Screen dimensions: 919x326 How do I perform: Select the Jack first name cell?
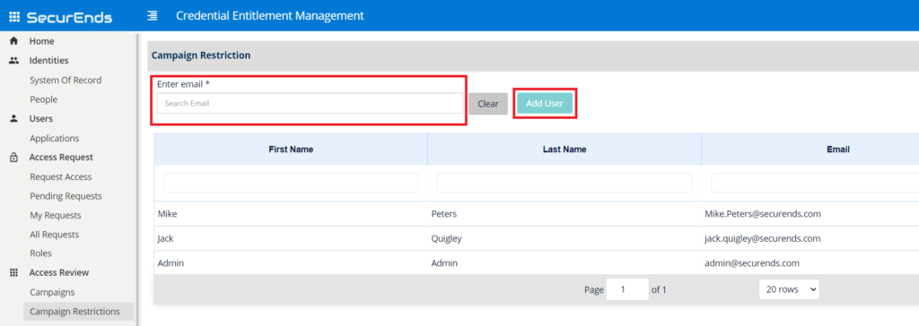[x=291, y=239]
